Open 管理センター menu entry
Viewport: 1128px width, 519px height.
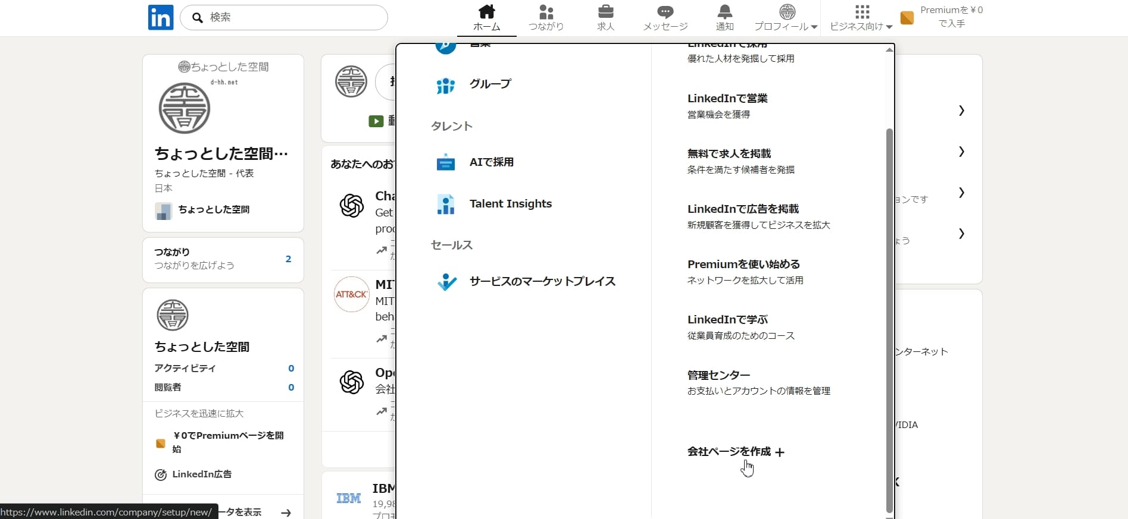click(x=759, y=383)
